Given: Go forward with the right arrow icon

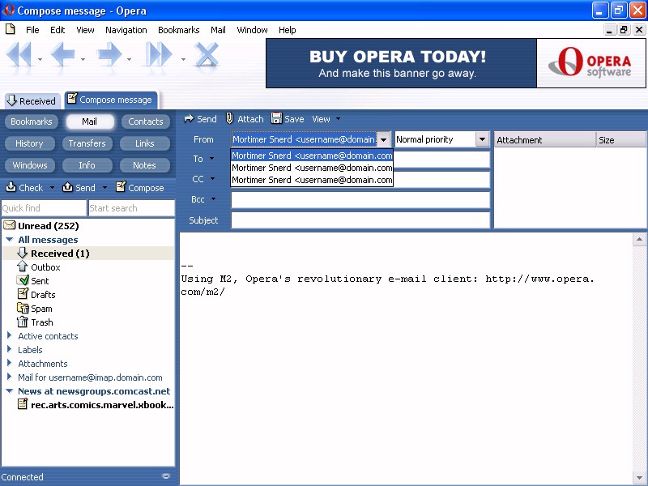Looking at the screenshot, I should (109, 54).
